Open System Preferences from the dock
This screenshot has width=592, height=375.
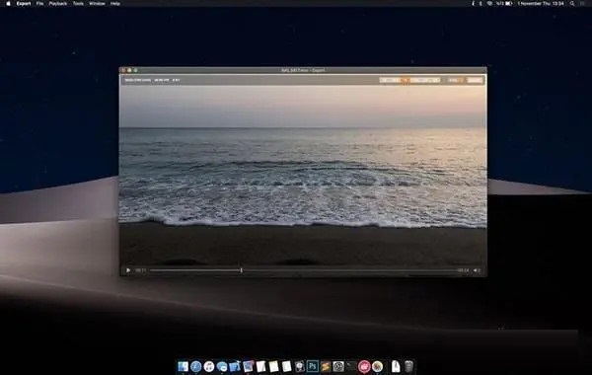[338, 366]
